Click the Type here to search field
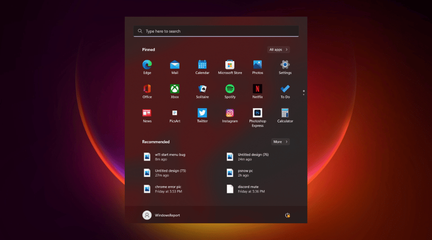The image size is (432, 240). pos(216,31)
